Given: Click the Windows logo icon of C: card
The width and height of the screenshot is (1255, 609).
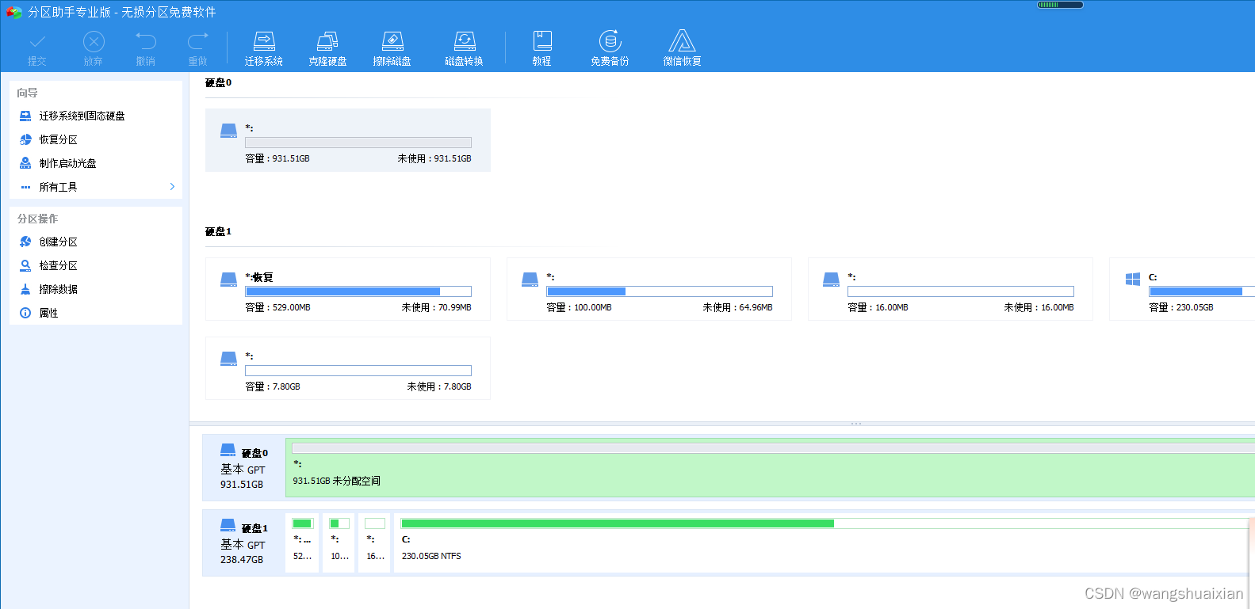Looking at the screenshot, I should click(1133, 279).
